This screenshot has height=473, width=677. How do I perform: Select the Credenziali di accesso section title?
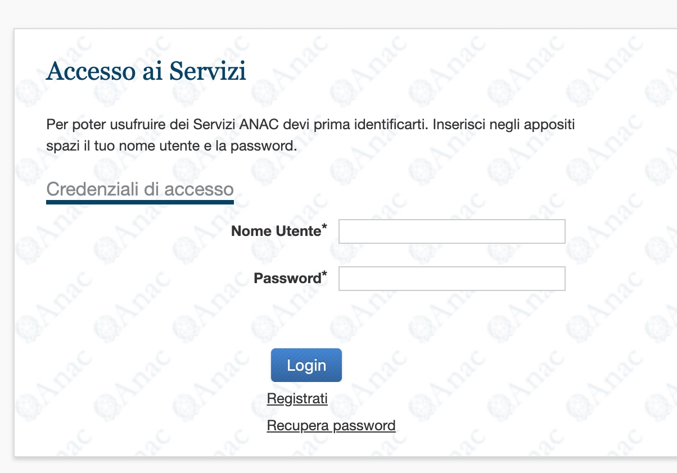(x=140, y=189)
